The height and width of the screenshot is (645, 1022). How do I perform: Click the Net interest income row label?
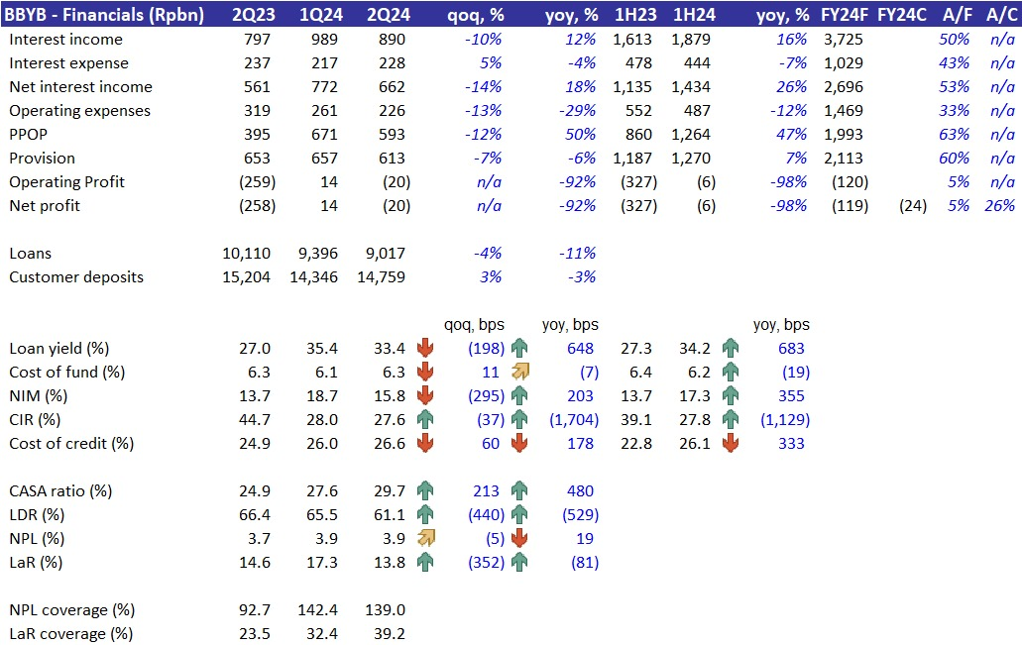[x=80, y=86]
